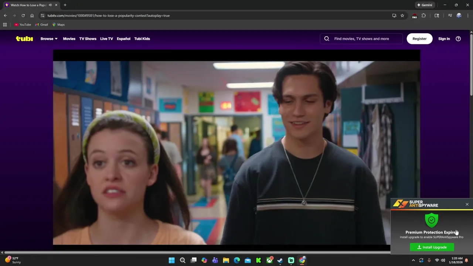Mute the tab audio speaker icon
The image size is (473, 266).
pos(50,5)
